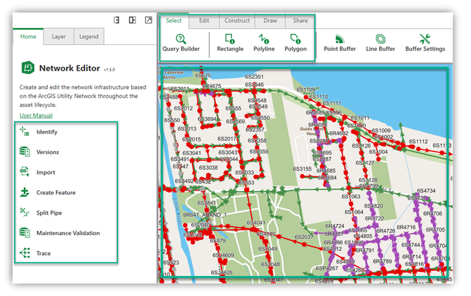Select the Split Pipe tool

49,213
